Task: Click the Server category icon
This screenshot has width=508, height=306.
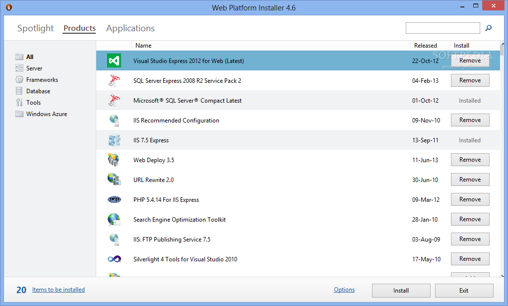Action: [x=19, y=68]
